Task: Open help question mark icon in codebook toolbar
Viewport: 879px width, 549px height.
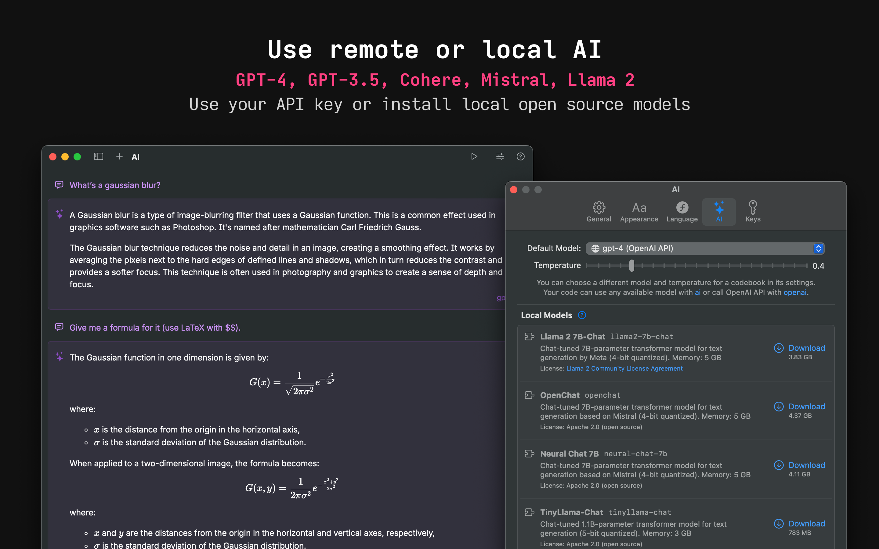Action: click(520, 156)
